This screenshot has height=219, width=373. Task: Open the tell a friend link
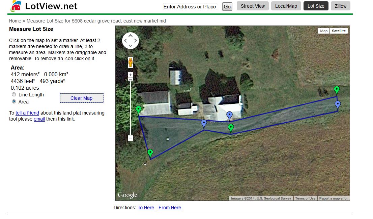click(27, 113)
